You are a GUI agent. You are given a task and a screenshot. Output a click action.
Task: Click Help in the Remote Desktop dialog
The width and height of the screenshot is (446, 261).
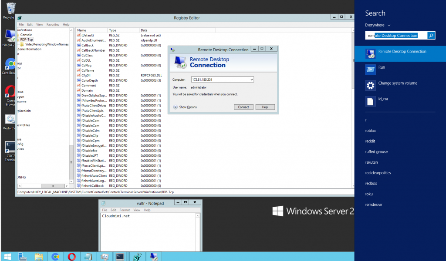(265, 107)
